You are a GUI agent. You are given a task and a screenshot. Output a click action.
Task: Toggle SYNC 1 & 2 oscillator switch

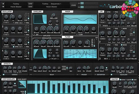(14, 23)
